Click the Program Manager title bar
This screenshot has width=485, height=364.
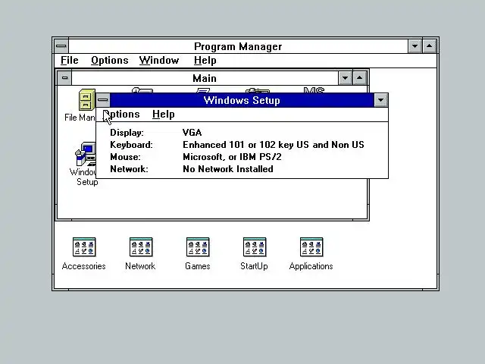tap(238, 46)
